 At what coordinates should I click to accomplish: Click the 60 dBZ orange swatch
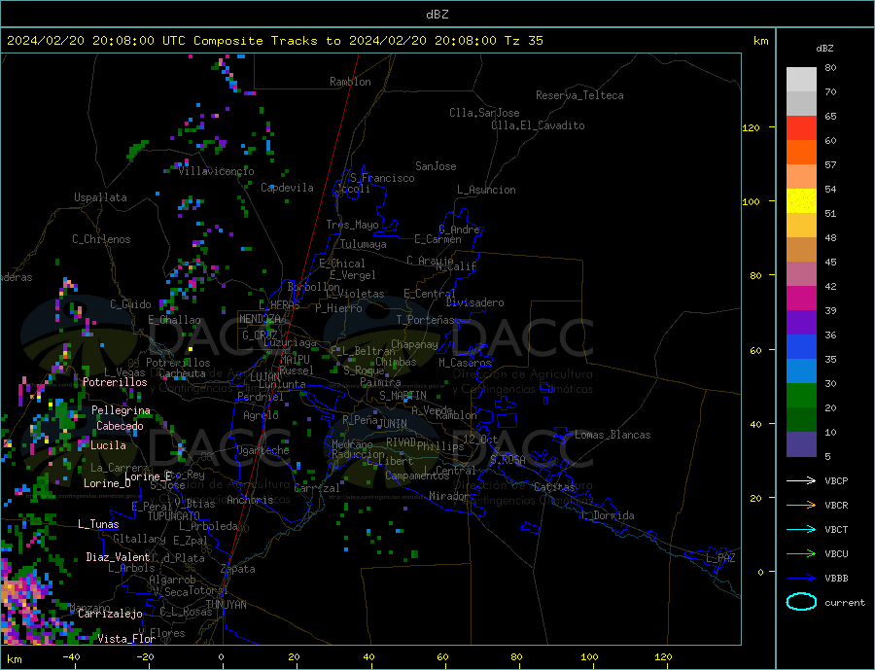coord(801,153)
